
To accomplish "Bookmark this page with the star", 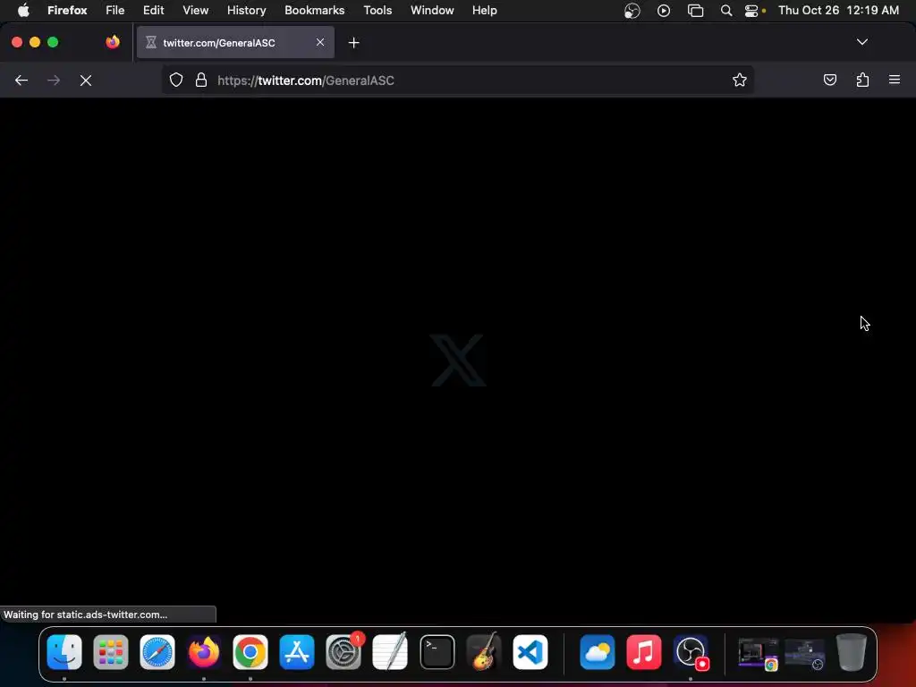I will click(740, 80).
